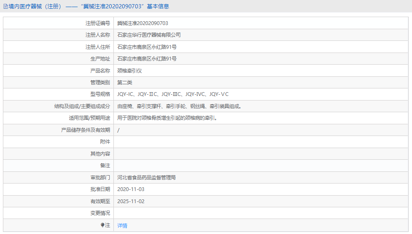Click the 注册人住所 label

coord(98,47)
